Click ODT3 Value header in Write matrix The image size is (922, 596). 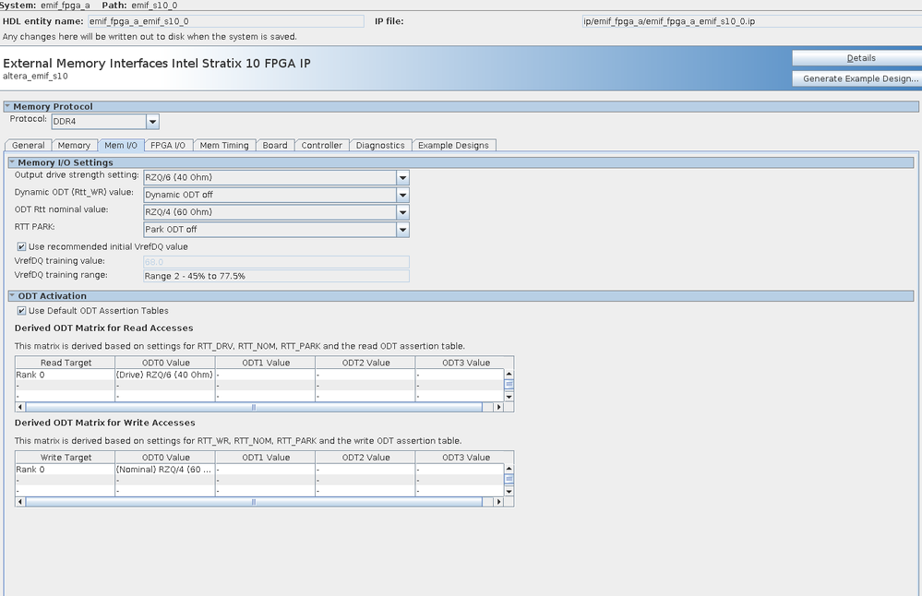[465, 458]
